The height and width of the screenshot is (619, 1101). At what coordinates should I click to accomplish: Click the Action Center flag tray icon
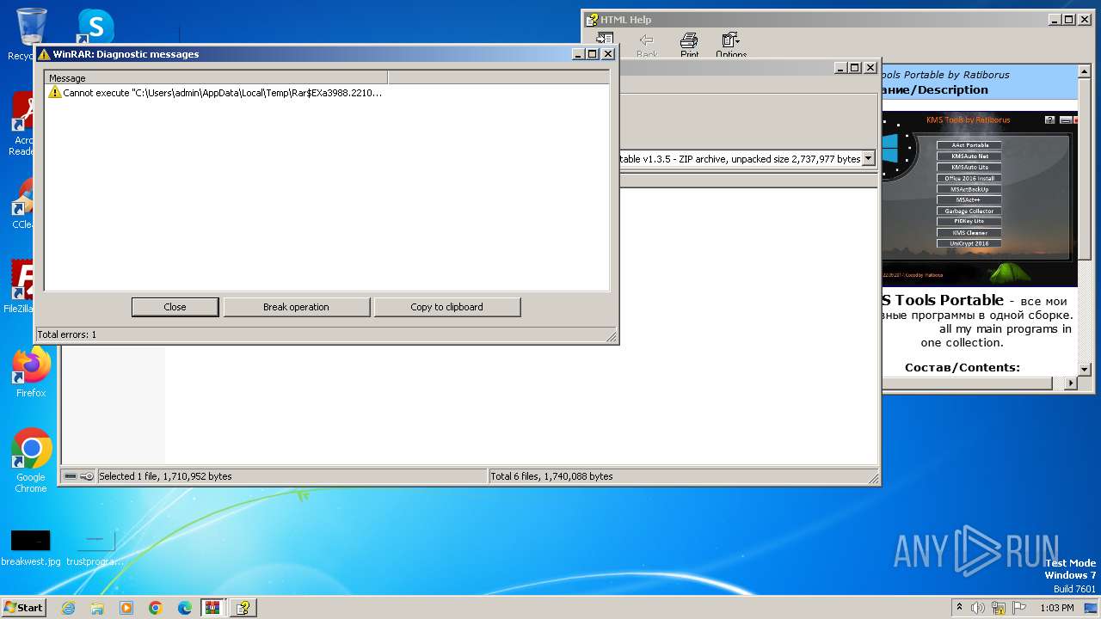point(1021,608)
